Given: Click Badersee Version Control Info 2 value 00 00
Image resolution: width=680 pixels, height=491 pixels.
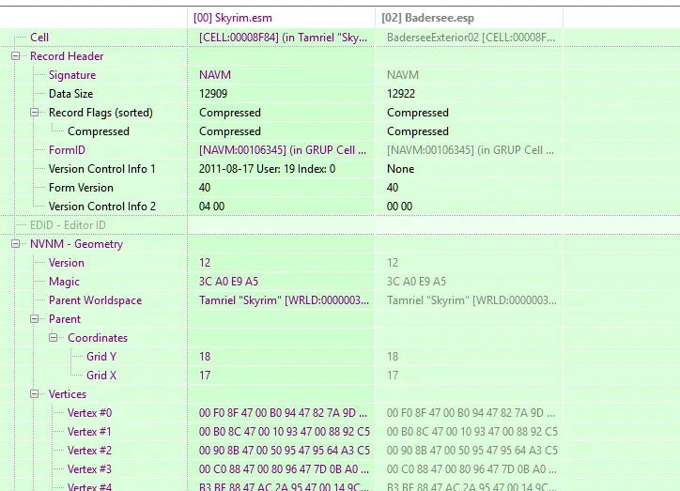Looking at the screenshot, I should tap(399, 207).
